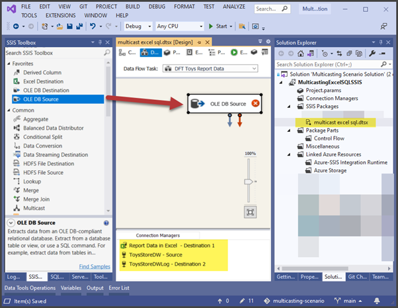Click the Show All Files icon
Image resolution: width=398 pixels, height=308 pixels.
359,54
